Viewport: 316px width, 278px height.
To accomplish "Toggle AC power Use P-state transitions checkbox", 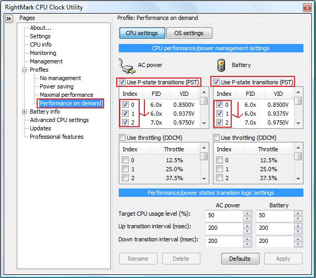I will point(122,82).
